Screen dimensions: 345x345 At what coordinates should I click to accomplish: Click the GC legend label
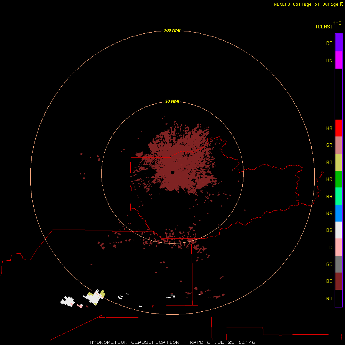click(329, 264)
